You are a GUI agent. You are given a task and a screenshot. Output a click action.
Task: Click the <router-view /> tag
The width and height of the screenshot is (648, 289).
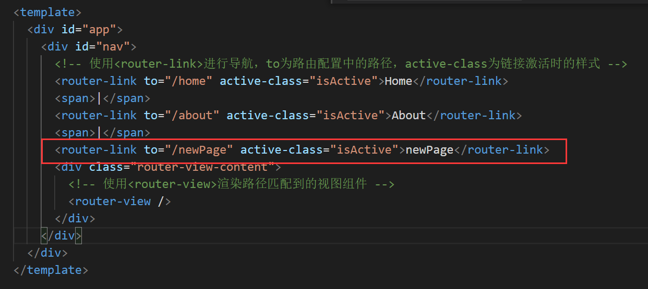[x=120, y=201]
